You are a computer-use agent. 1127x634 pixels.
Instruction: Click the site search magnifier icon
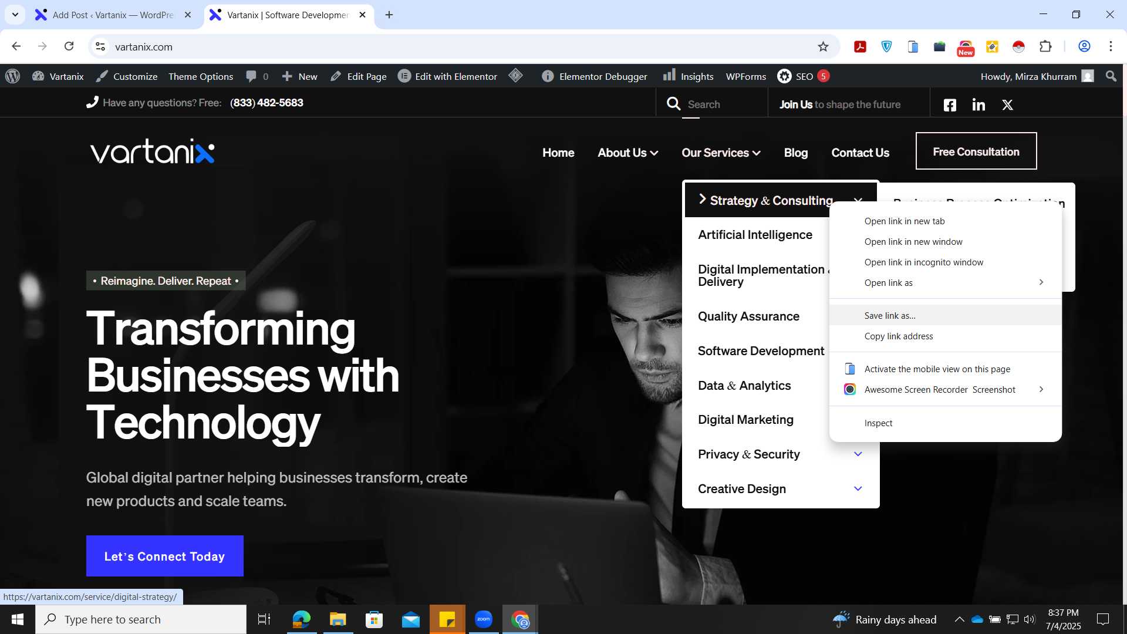[674, 104]
